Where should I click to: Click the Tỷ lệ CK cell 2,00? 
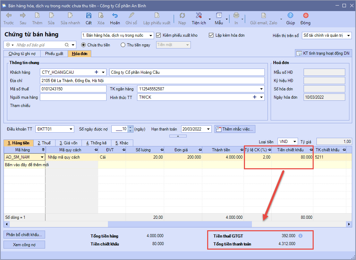[x=258, y=157]
